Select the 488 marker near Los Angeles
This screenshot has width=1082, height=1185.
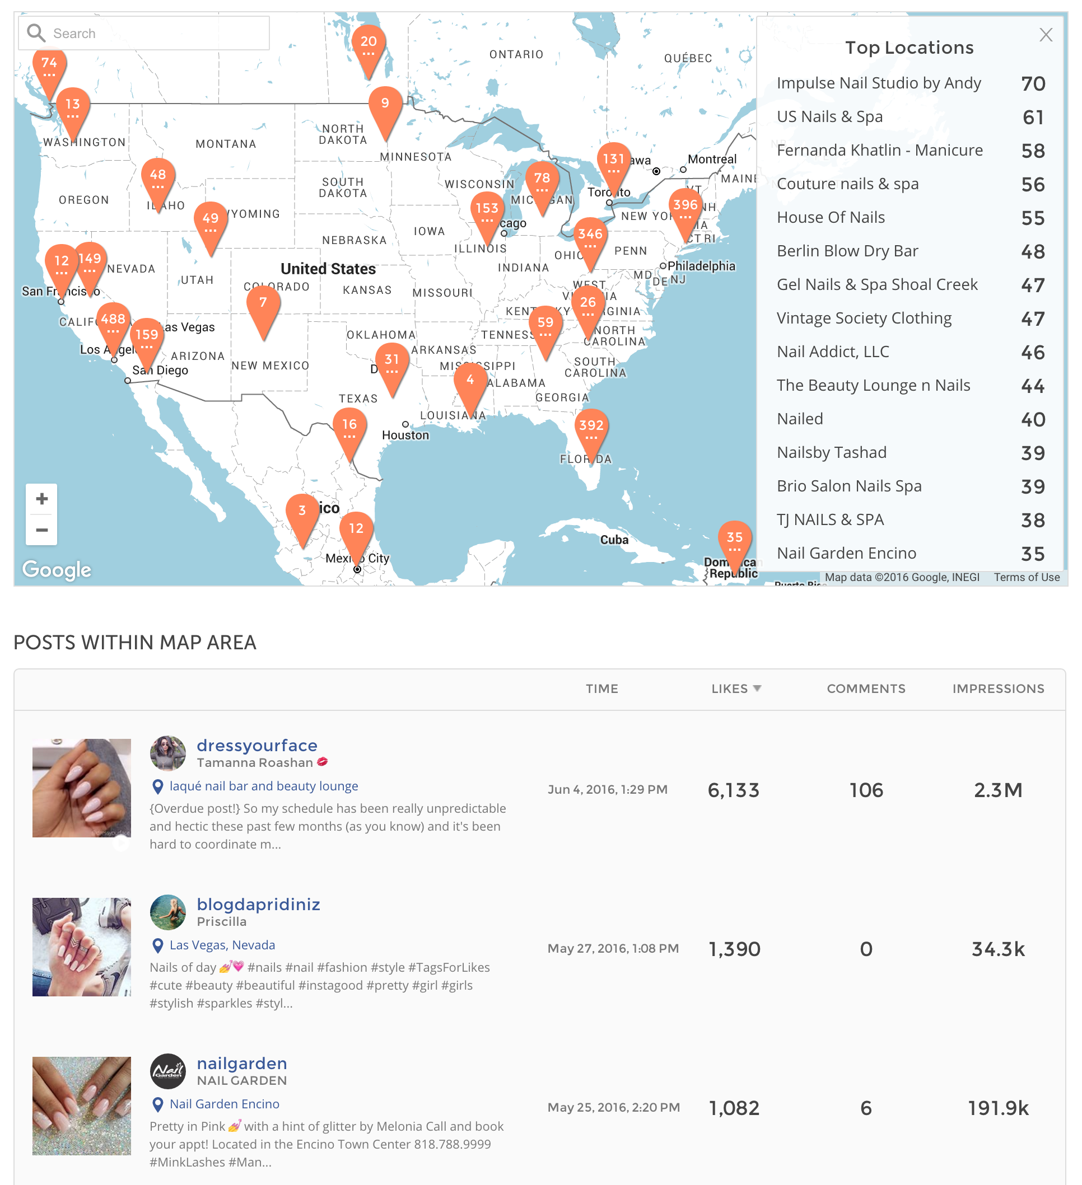coord(113,326)
